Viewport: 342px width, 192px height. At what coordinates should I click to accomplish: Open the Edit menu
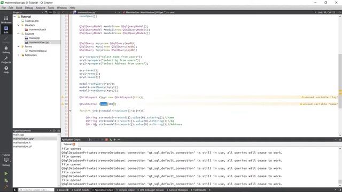click(x=11, y=7)
